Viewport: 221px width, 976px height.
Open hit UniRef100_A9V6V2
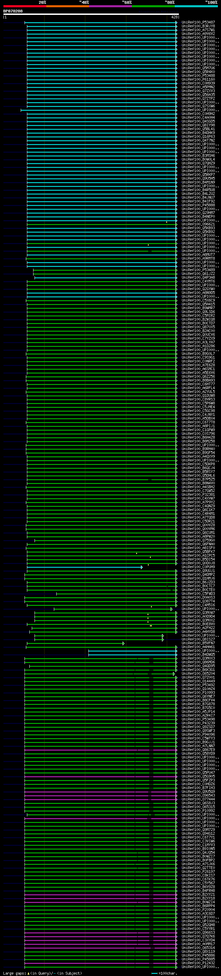point(198,34)
